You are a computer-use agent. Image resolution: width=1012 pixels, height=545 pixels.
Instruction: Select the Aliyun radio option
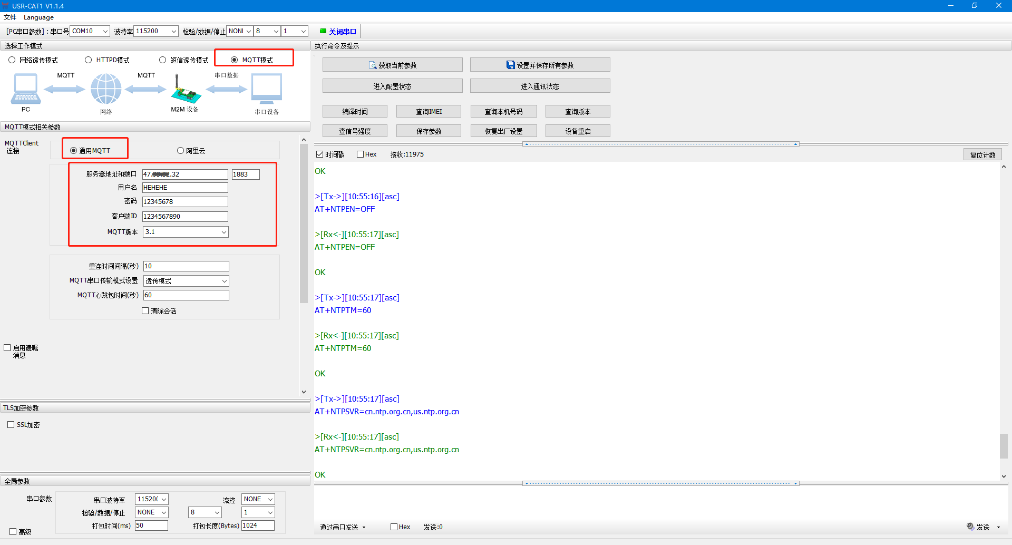(180, 151)
